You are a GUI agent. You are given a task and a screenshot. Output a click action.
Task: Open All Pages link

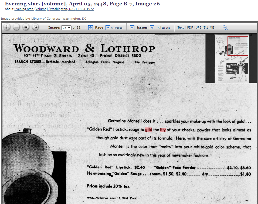[x=117, y=28]
